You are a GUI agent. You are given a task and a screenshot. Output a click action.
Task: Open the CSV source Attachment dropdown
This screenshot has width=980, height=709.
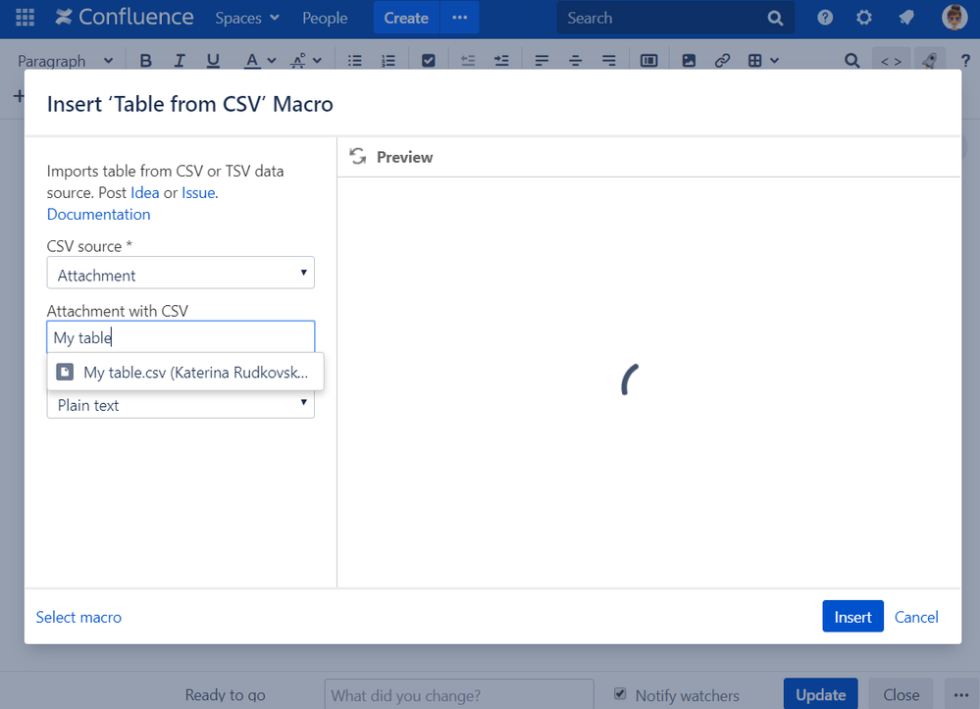[181, 273]
